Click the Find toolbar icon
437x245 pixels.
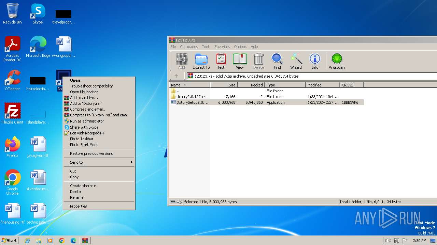277,61
